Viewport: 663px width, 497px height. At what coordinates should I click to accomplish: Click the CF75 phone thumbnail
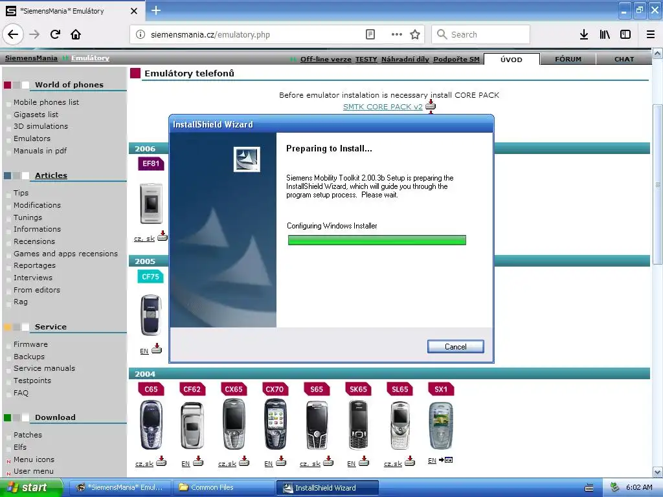click(x=151, y=315)
